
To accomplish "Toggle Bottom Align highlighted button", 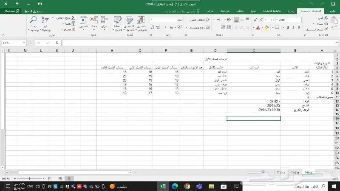I will pos(236,20).
